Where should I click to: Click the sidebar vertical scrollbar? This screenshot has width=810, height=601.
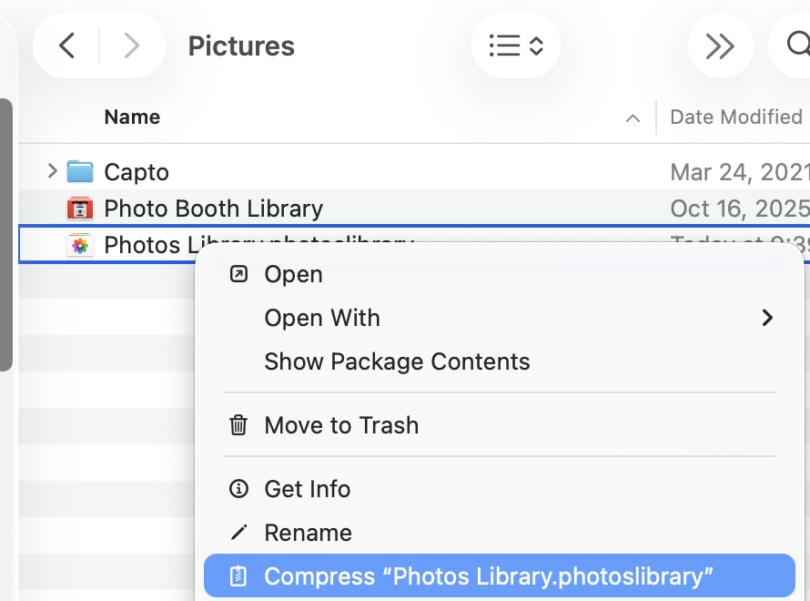[5, 235]
